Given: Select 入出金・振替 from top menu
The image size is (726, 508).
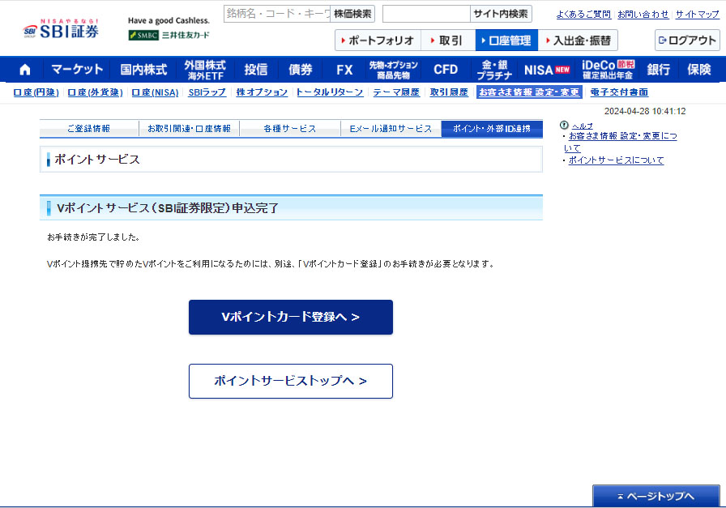Looking at the screenshot, I should [x=579, y=41].
